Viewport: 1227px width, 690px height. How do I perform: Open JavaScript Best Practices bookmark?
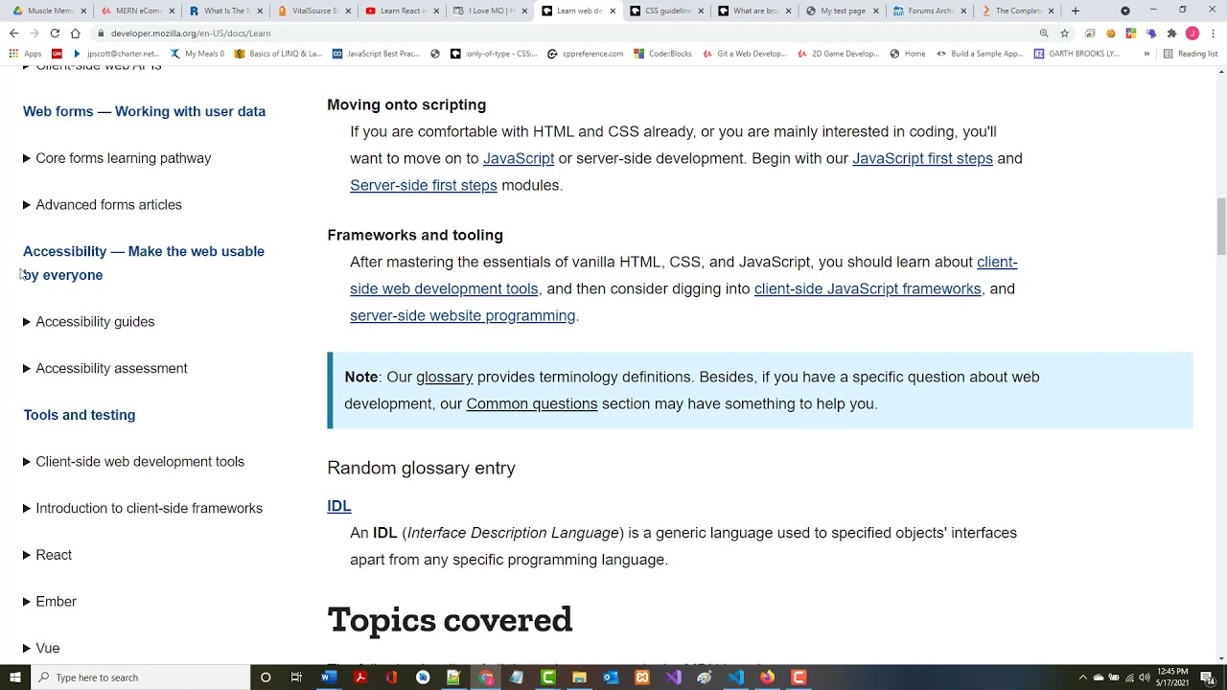coord(376,54)
